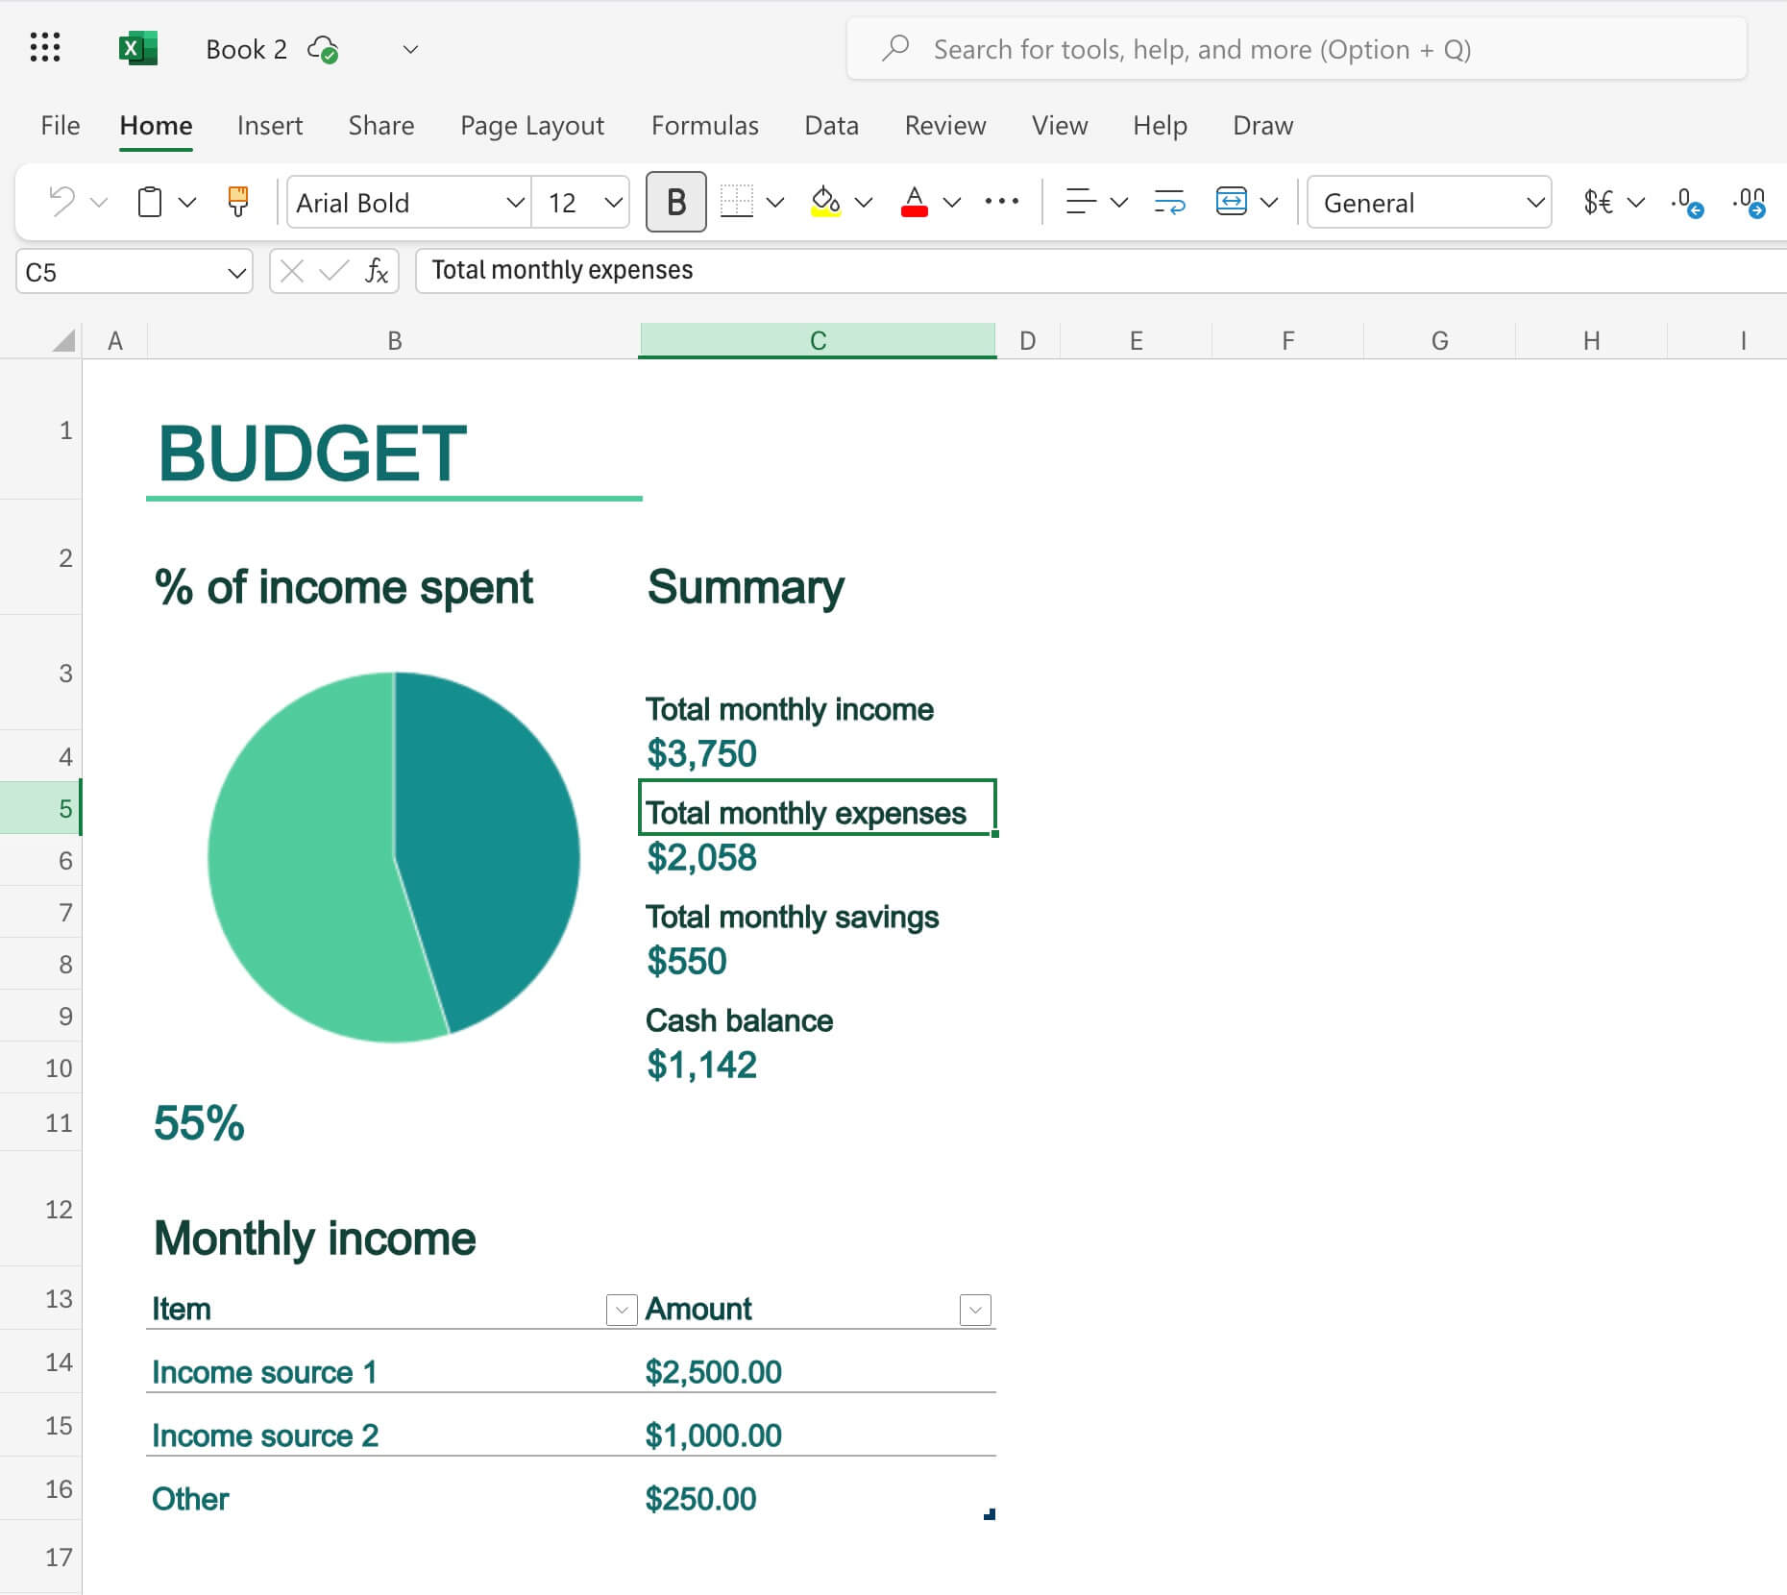Apply the red font color
This screenshot has width=1787, height=1595.
point(914,202)
